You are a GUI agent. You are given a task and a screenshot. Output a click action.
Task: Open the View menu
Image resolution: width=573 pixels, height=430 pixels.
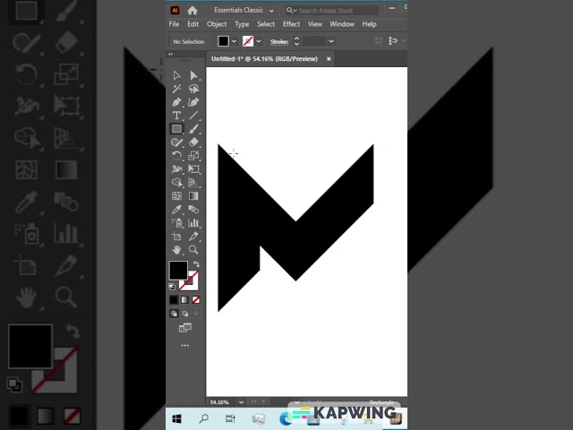point(315,24)
